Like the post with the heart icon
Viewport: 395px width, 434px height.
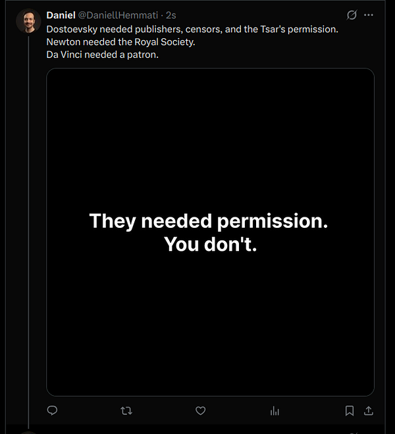point(201,410)
